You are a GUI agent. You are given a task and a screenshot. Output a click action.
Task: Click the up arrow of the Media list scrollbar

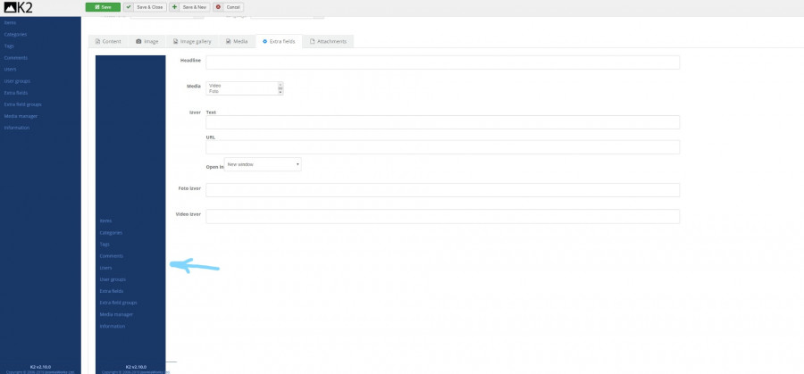[x=281, y=84]
